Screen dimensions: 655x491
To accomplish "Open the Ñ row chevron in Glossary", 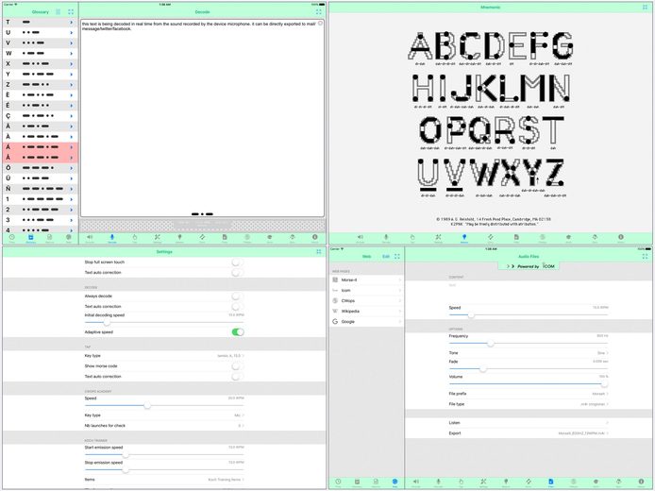I will pos(72,189).
